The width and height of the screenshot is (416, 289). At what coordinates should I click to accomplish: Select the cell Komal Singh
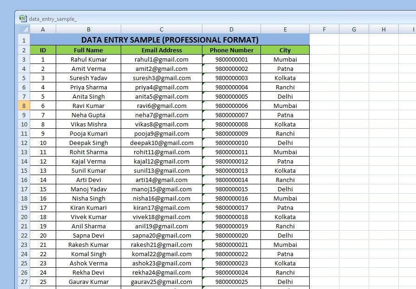click(x=88, y=254)
